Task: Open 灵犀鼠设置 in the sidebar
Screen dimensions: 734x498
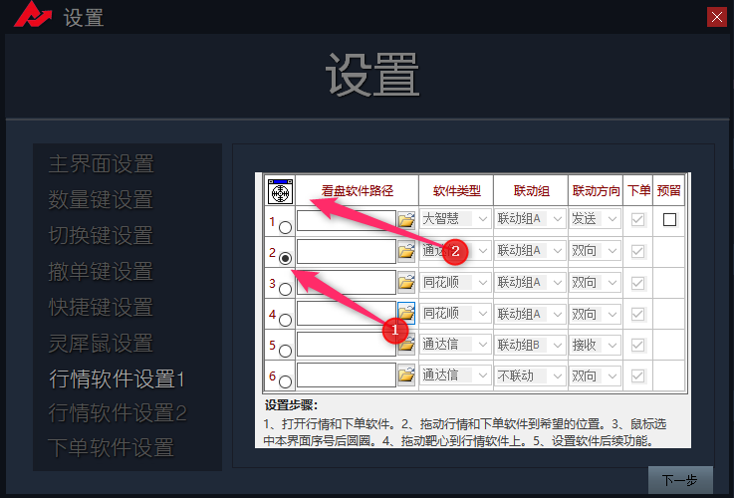Action: point(102,343)
